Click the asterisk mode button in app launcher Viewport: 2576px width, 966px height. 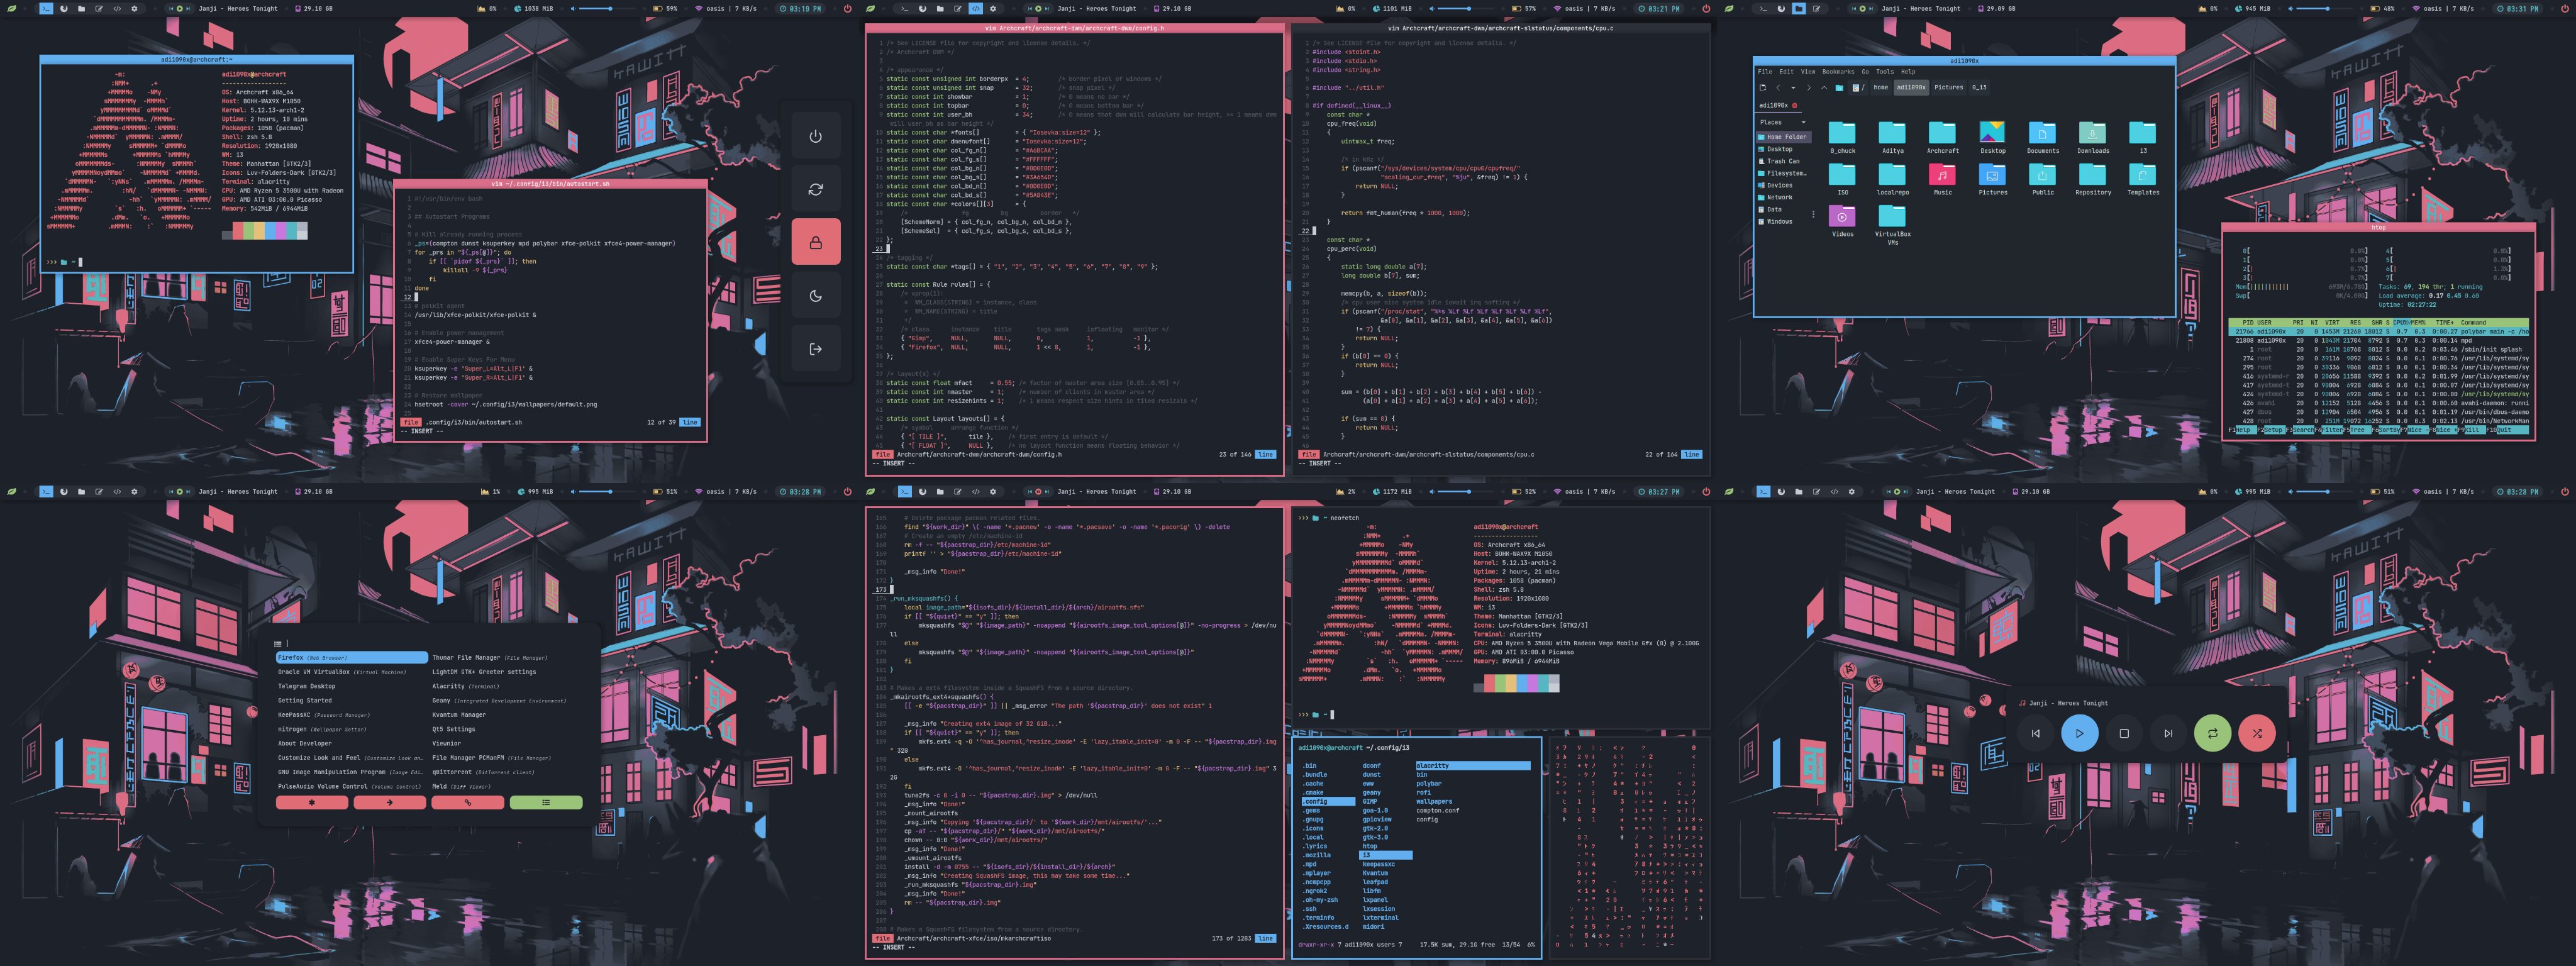[312, 802]
